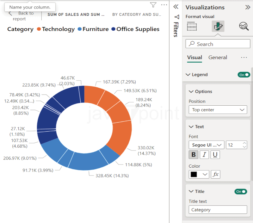Click the 330.02K (14.37%) data label
253x223 pixels.
coord(146,151)
